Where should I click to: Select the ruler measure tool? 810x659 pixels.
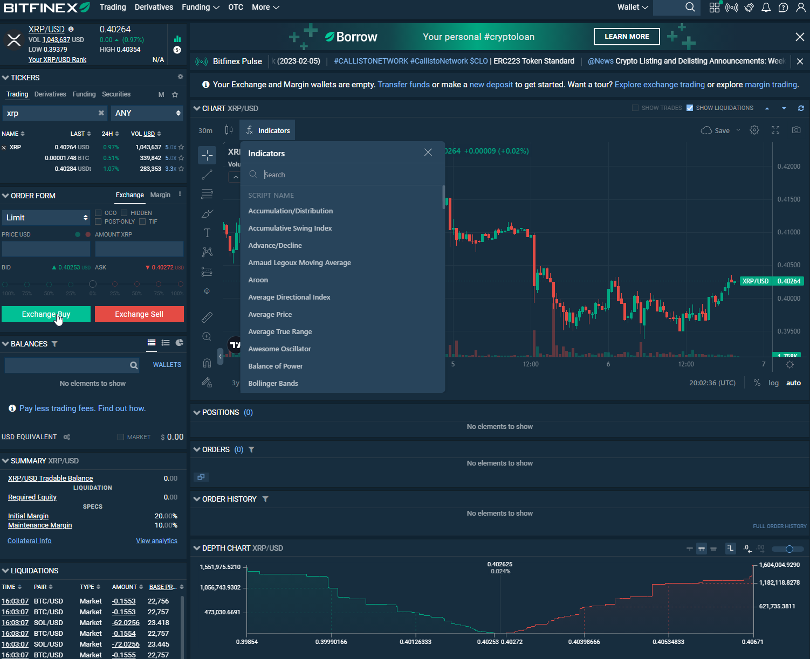pyautogui.click(x=207, y=317)
